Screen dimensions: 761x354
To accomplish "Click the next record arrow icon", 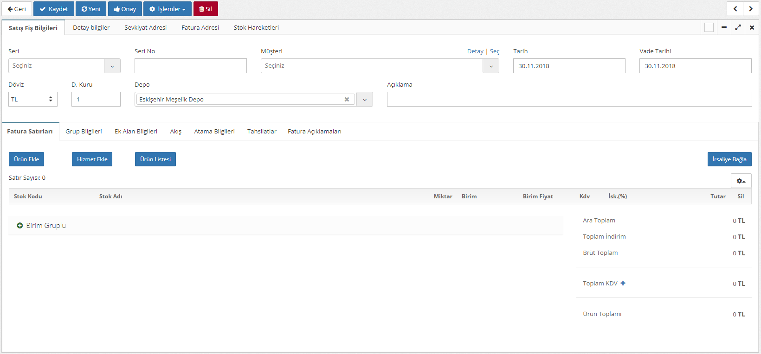I will (x=751, y=9).
